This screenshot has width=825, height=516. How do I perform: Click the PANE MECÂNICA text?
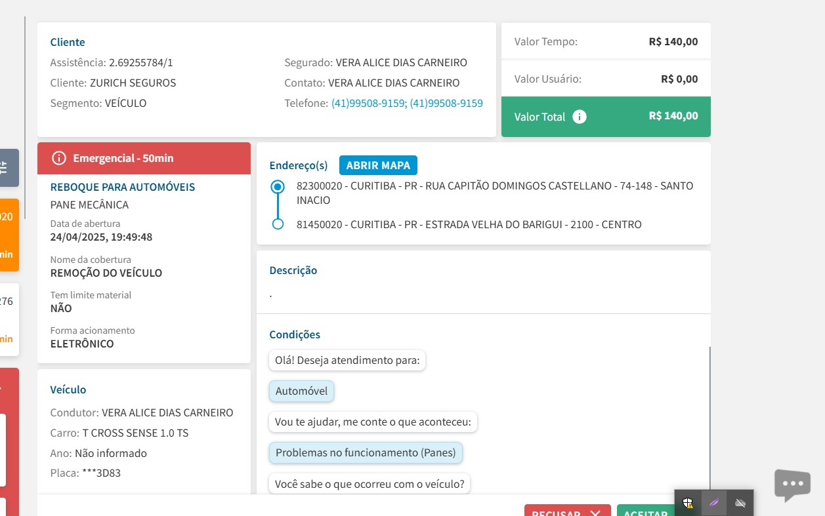(89, 205)
